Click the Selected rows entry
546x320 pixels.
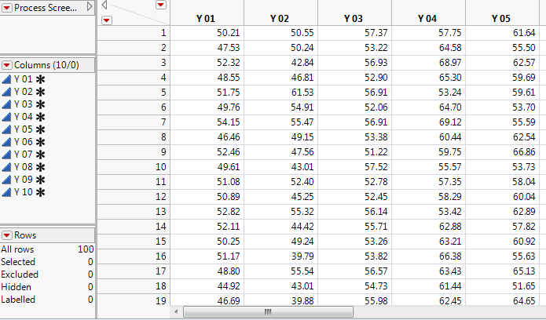47,262
